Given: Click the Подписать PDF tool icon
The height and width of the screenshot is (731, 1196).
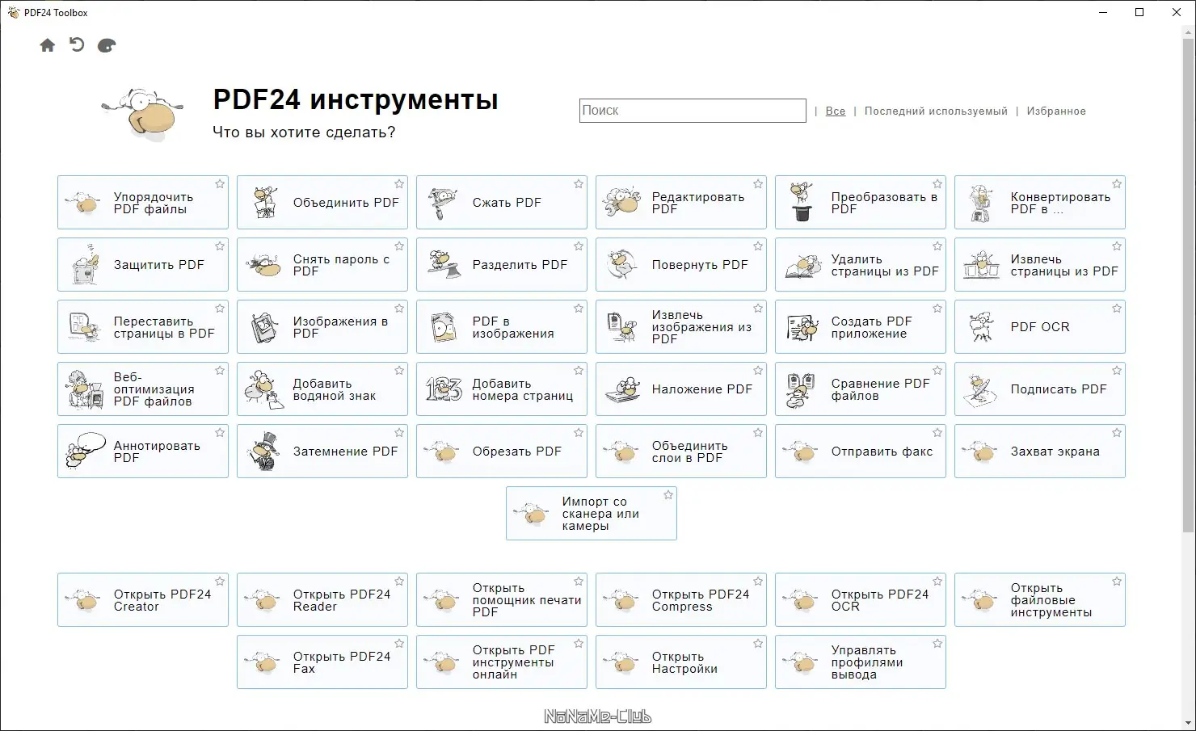Looking at the screenshot, I should click(x=981, y=389).
